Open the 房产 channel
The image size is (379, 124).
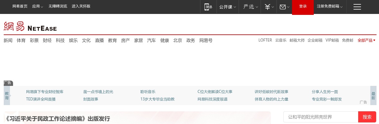[126, 40]
